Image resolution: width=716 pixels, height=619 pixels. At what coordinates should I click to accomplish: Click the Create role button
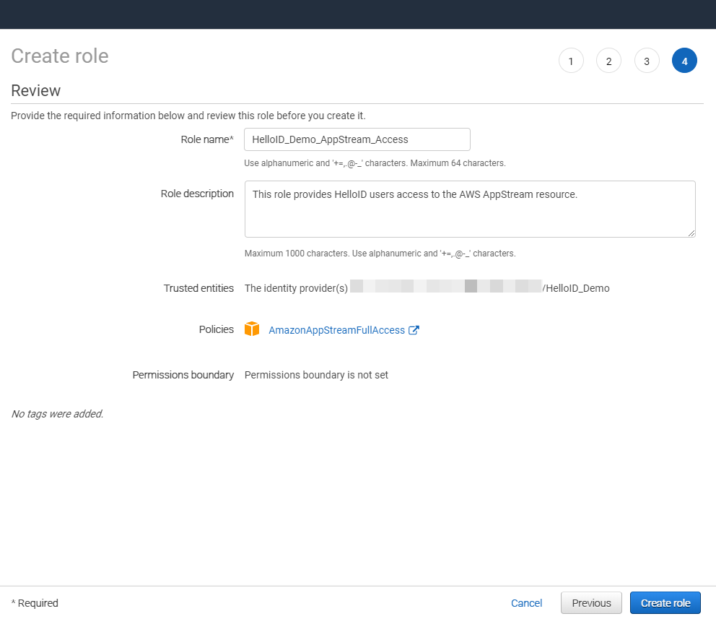[x=665, y=603]
